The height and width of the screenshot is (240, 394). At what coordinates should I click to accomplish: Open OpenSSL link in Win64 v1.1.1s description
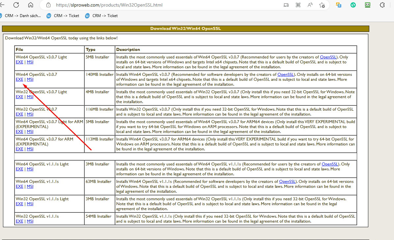click(x=287, y=182)
